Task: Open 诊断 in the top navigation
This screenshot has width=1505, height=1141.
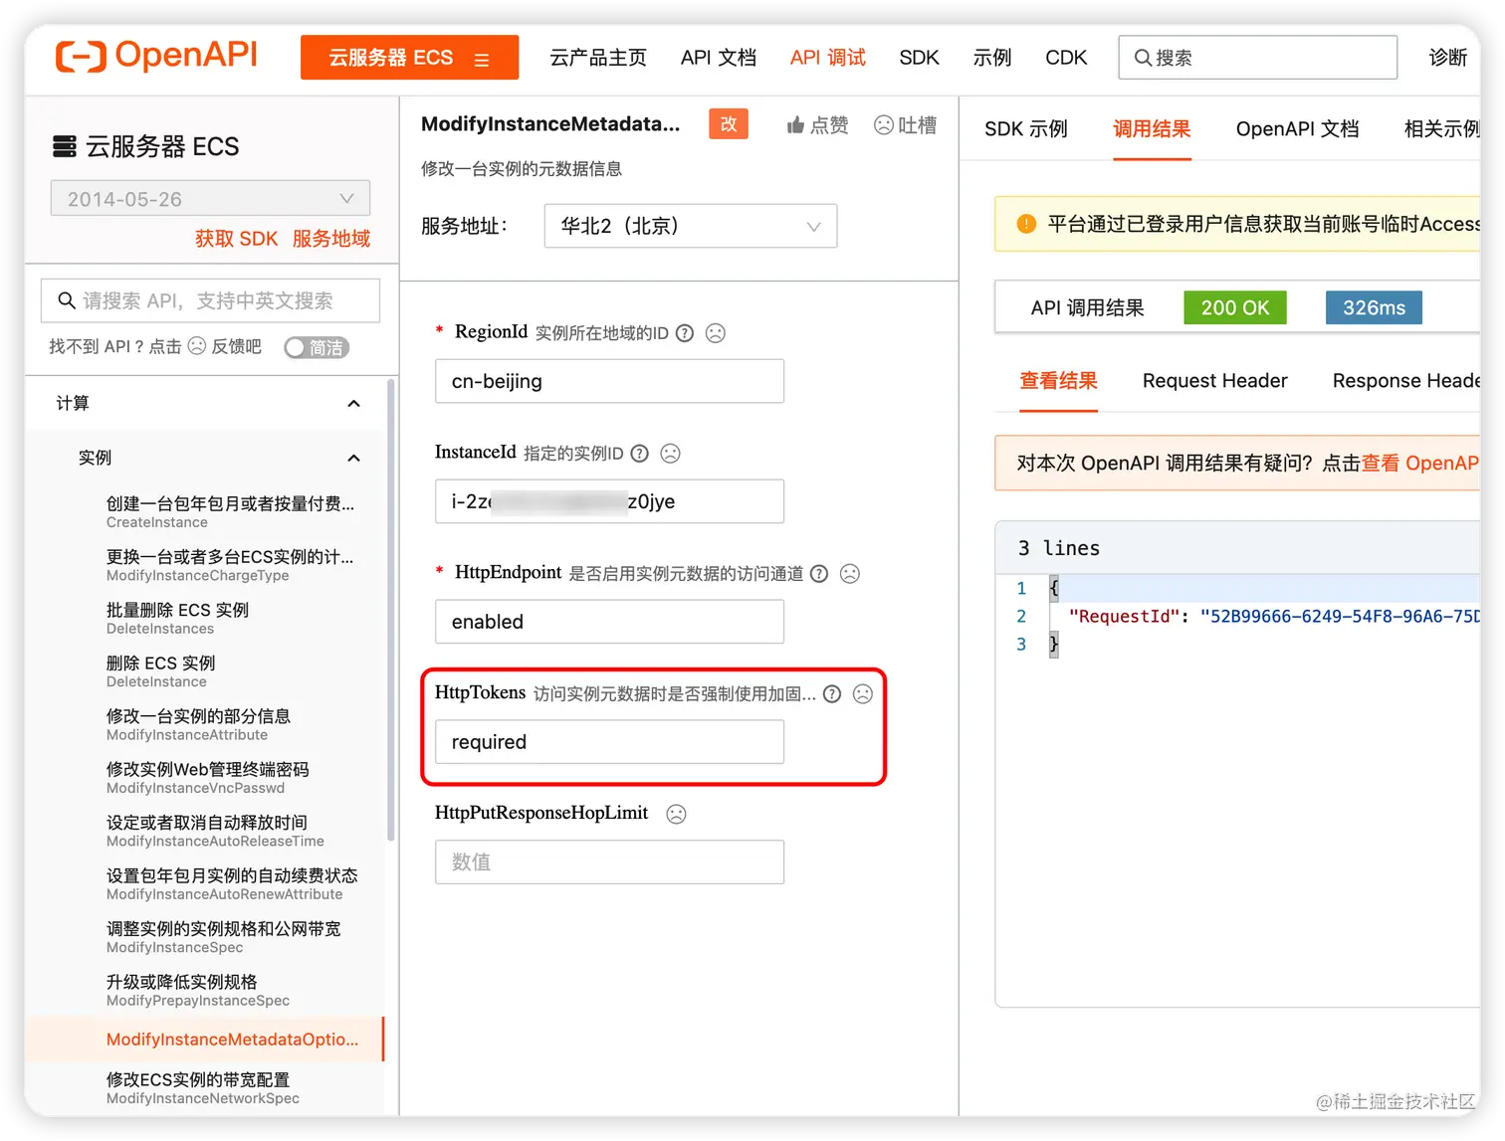Action: click(x=1448, y=58)
